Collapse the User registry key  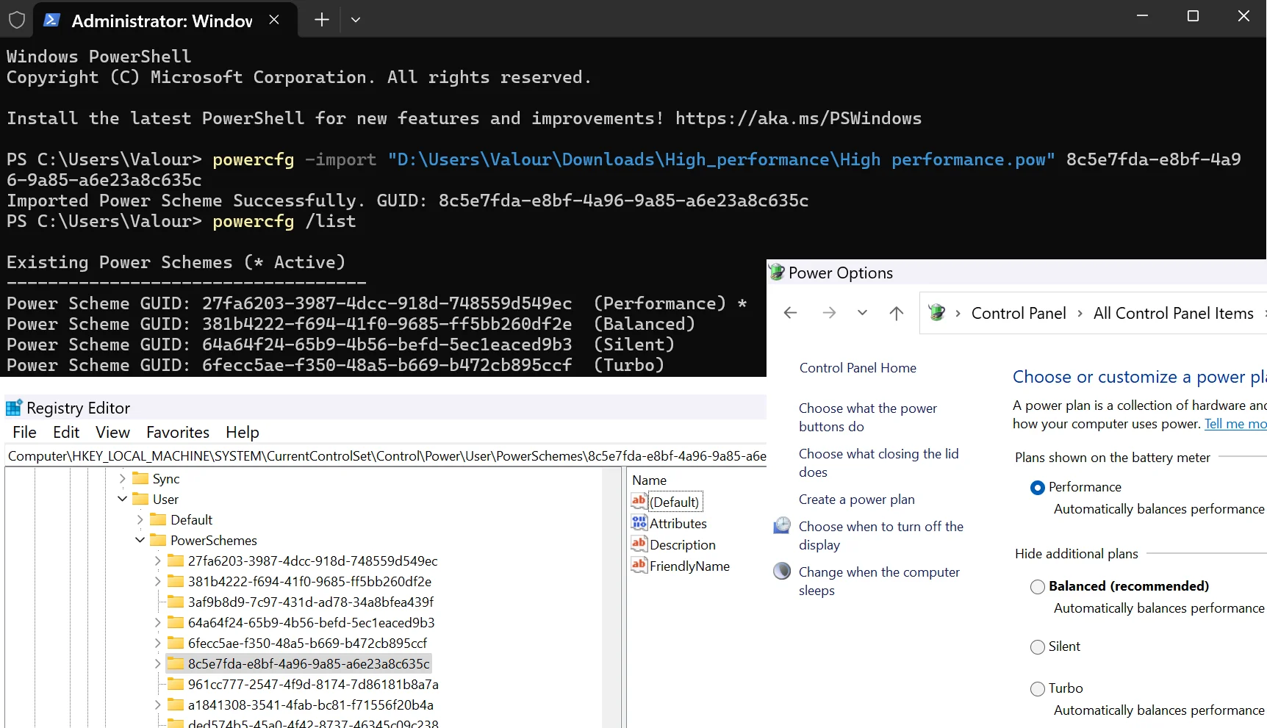(122, 499)
